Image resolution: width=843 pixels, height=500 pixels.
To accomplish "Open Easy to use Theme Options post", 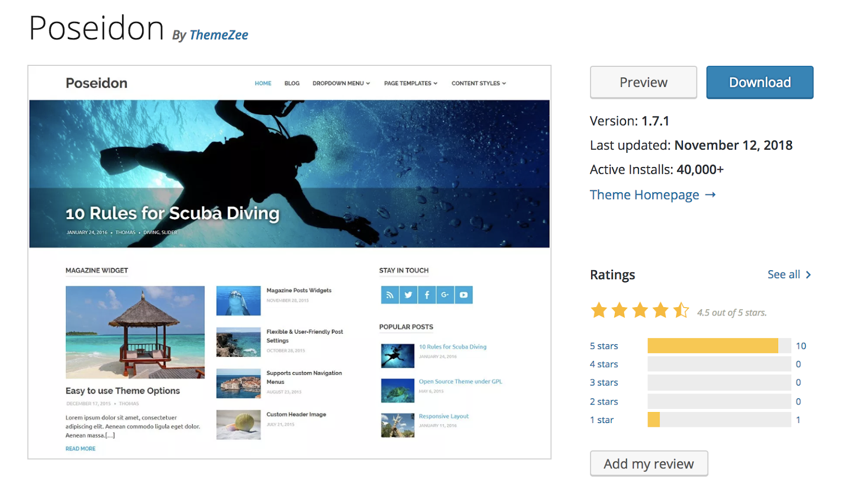I will (123, 391).
